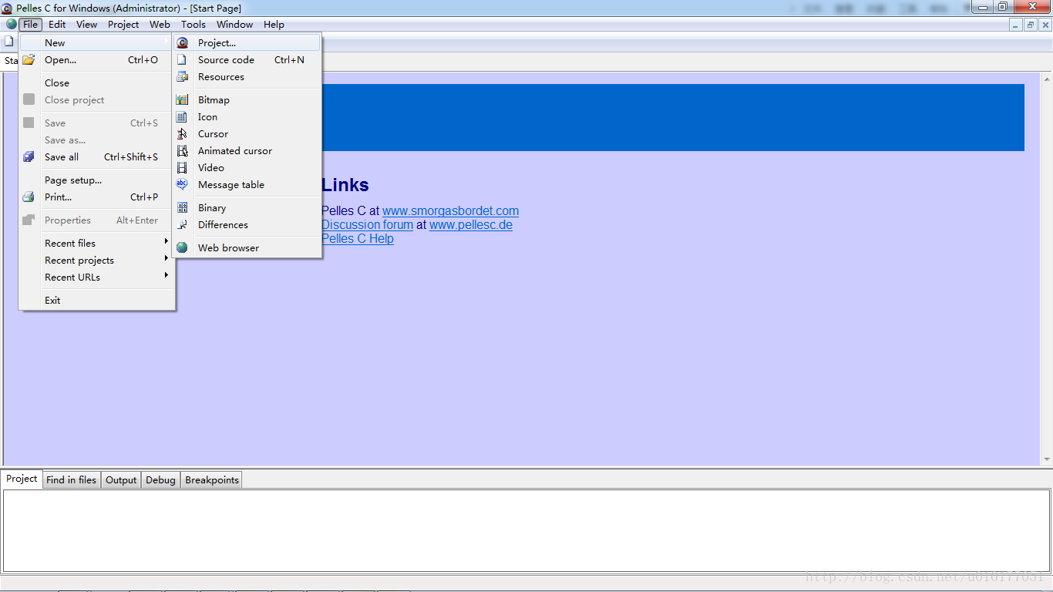Select the Save entry with Ctrl+S shortcut
This screenshot has height=592, width=1053.
pos(96,123)
